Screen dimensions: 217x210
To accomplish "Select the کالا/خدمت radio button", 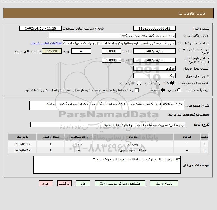I will 139,83.
